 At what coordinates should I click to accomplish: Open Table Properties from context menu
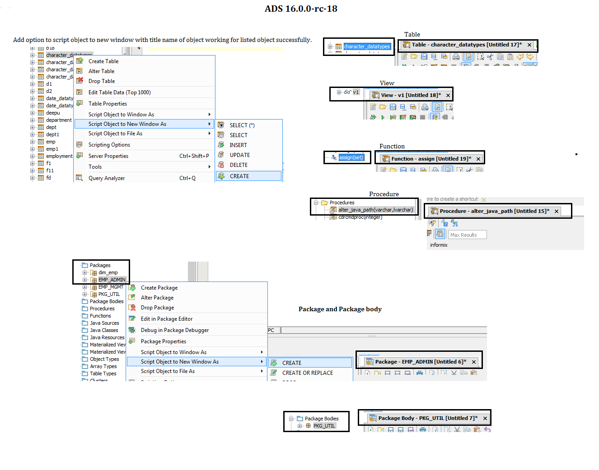tap(144, 103)
